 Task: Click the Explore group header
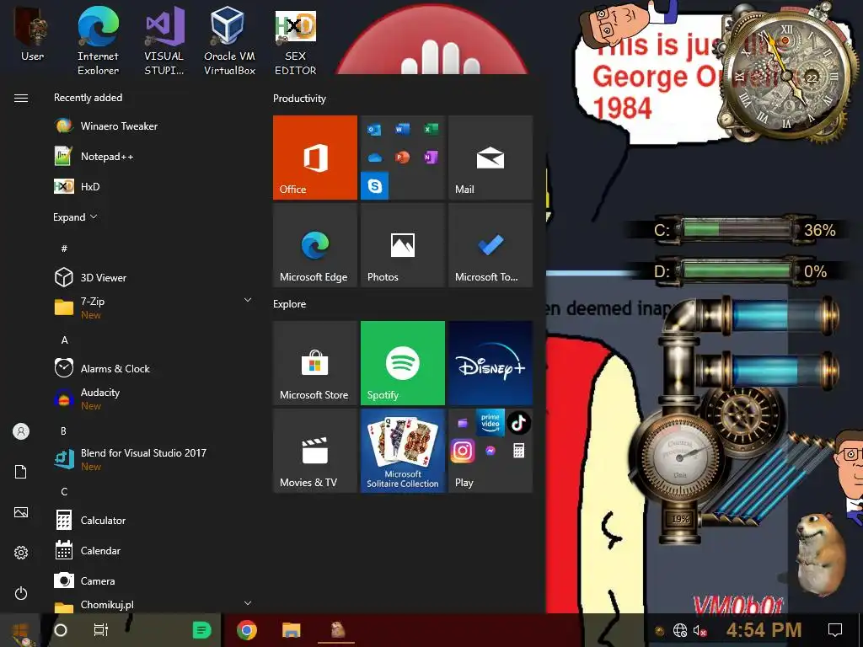tap(290, 303)
